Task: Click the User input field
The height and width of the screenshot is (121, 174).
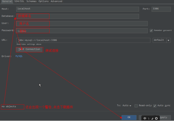Action: 82,24
